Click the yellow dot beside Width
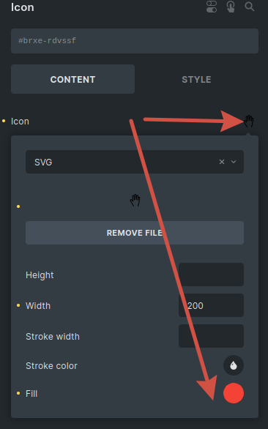This screenshot has width=268, height=429. (18, 305)
